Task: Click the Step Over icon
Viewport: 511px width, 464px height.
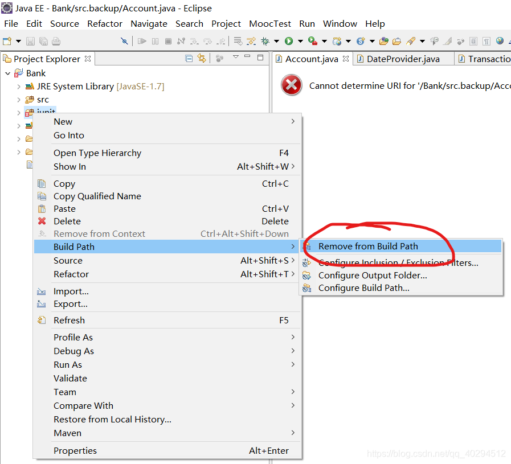Action: [207, 41]
